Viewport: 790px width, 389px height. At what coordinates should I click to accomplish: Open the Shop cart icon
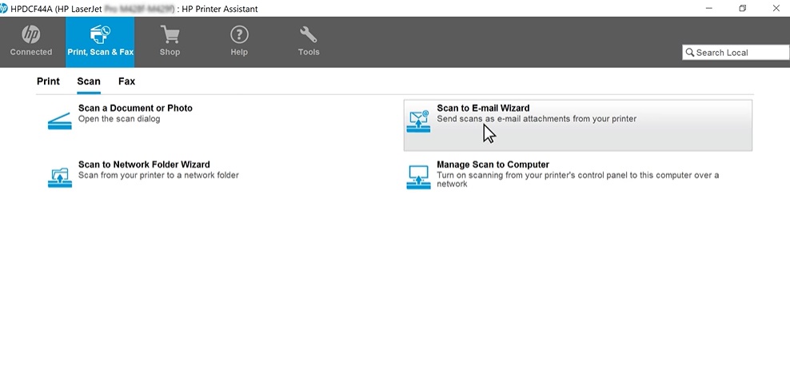[170, 35]
